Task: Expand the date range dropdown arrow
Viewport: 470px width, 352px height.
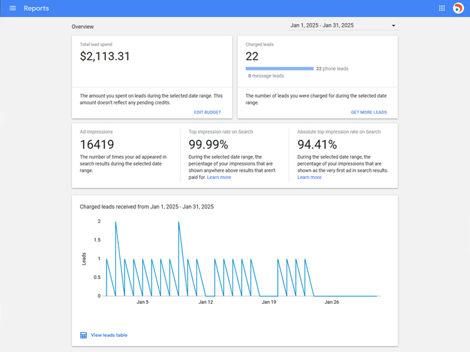Action: point(394,26)
